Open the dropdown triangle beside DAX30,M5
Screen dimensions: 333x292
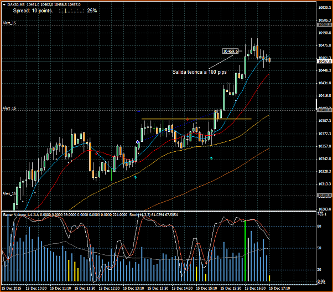[4, 4]
